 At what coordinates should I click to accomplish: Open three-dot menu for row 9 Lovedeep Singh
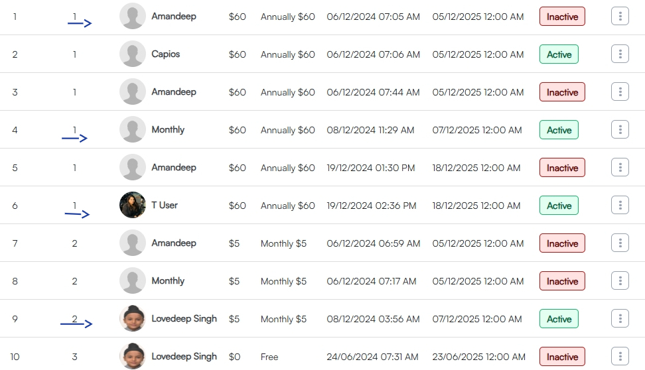(620, 319)
